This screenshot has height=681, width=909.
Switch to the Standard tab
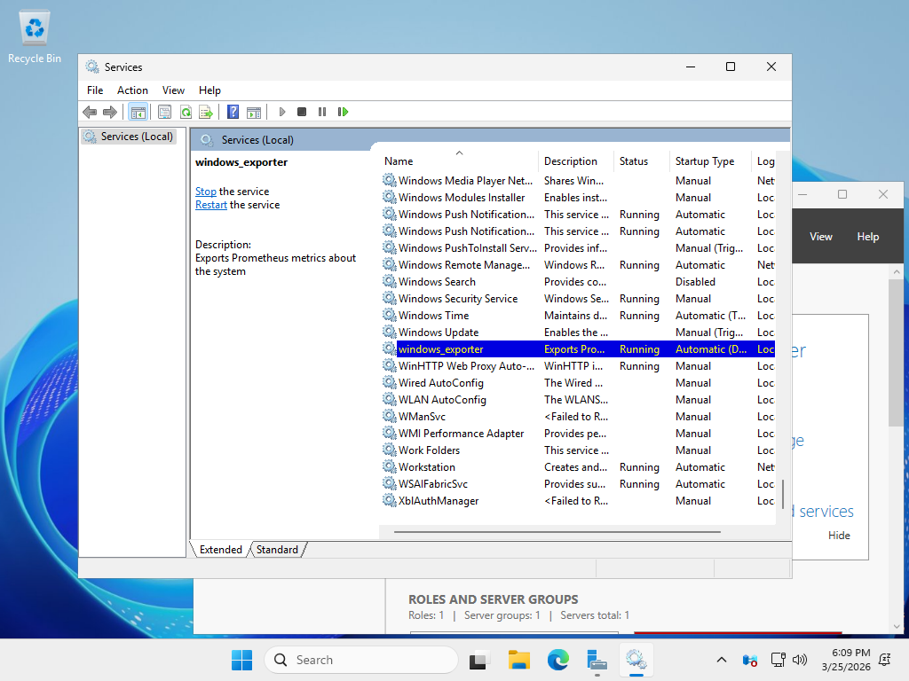click(x=277, y=550)
